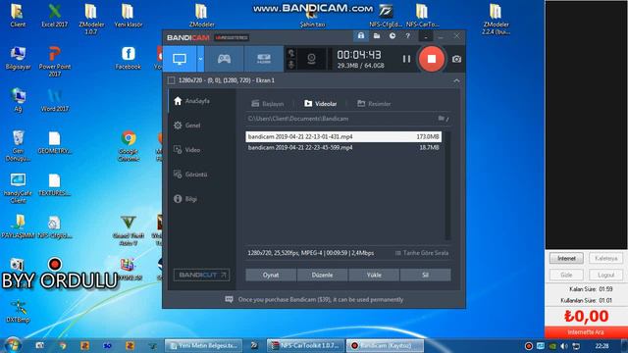Stop recording with the red button
Viewport: 628px width, 353px height.
tap(432, 59)
